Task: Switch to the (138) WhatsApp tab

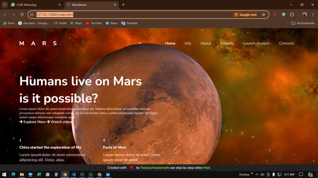Action: coord(36,5)
